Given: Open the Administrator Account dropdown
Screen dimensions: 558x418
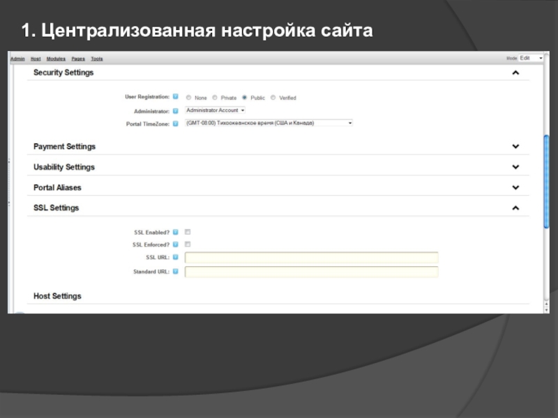Looking at the screenshot, I should [x=215, y=110].
